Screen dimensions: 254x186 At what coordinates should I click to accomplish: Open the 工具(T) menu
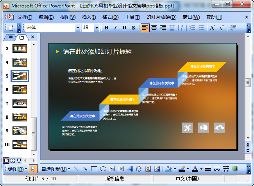pyautogui.click(x=132, y=17)
